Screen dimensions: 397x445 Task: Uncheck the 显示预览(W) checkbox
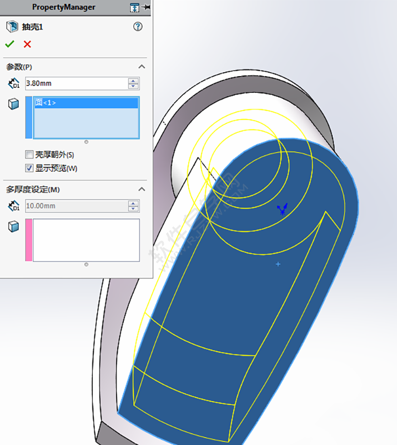click(29, 168)
